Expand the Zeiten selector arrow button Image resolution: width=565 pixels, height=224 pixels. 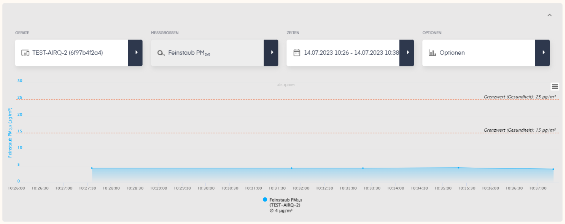coord(407,53)
